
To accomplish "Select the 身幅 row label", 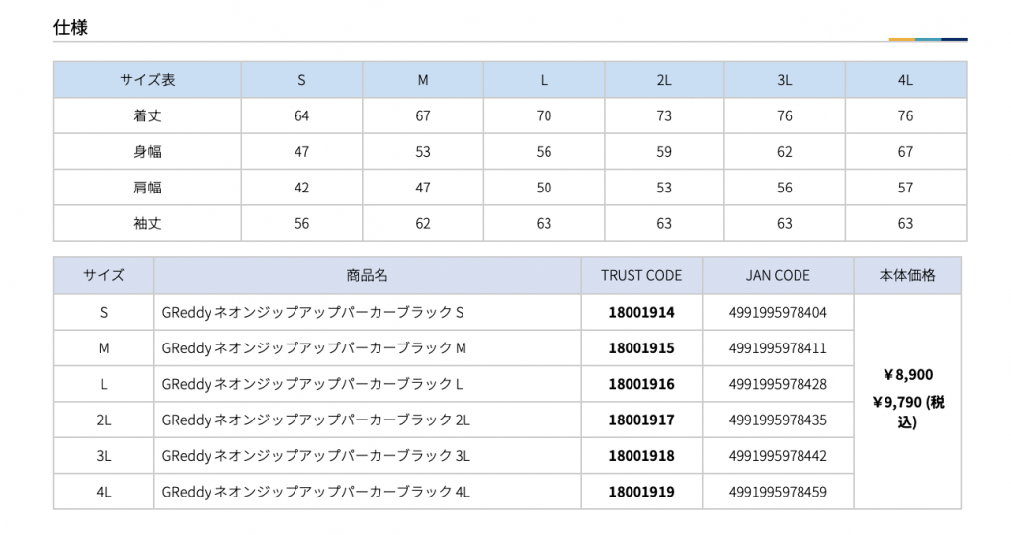I will point(147,152).
